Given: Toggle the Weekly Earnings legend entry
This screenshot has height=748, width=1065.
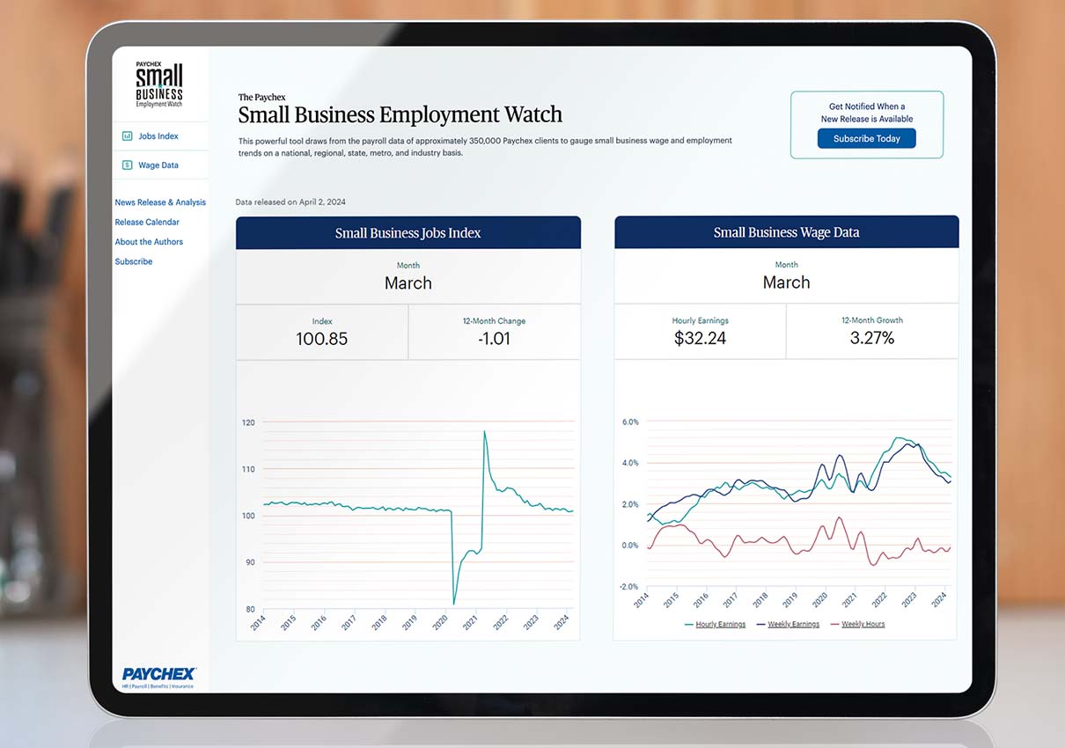Looking at the screenshot, I should click(x=788, y=624).
